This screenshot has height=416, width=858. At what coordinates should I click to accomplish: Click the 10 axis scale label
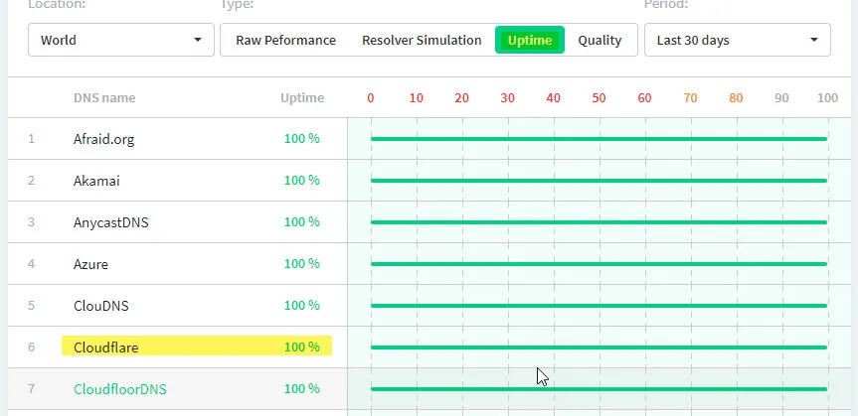click(417, 98)
